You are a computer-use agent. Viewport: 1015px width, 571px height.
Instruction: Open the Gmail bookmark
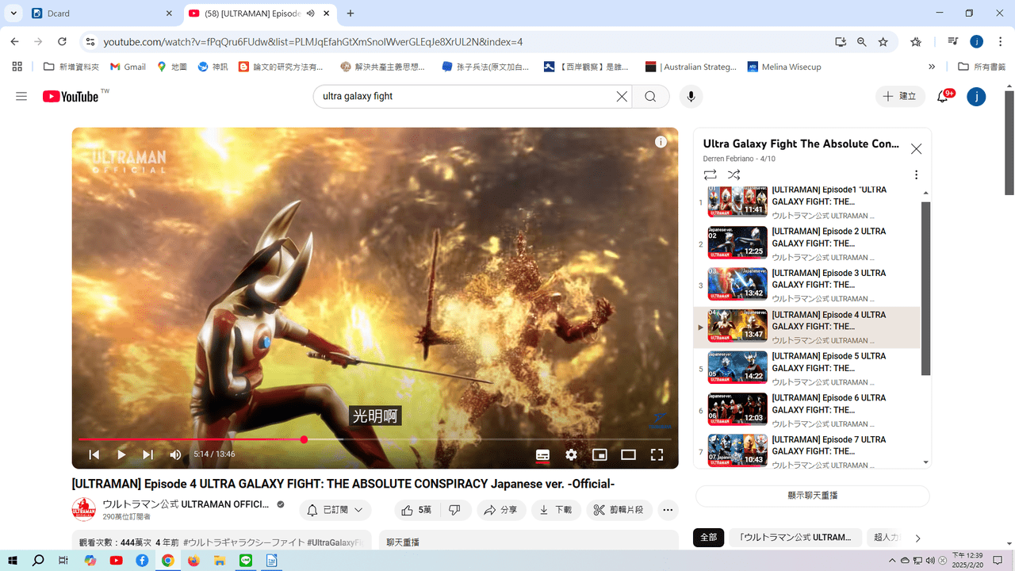pyautogui.click(x=128, y=67)
